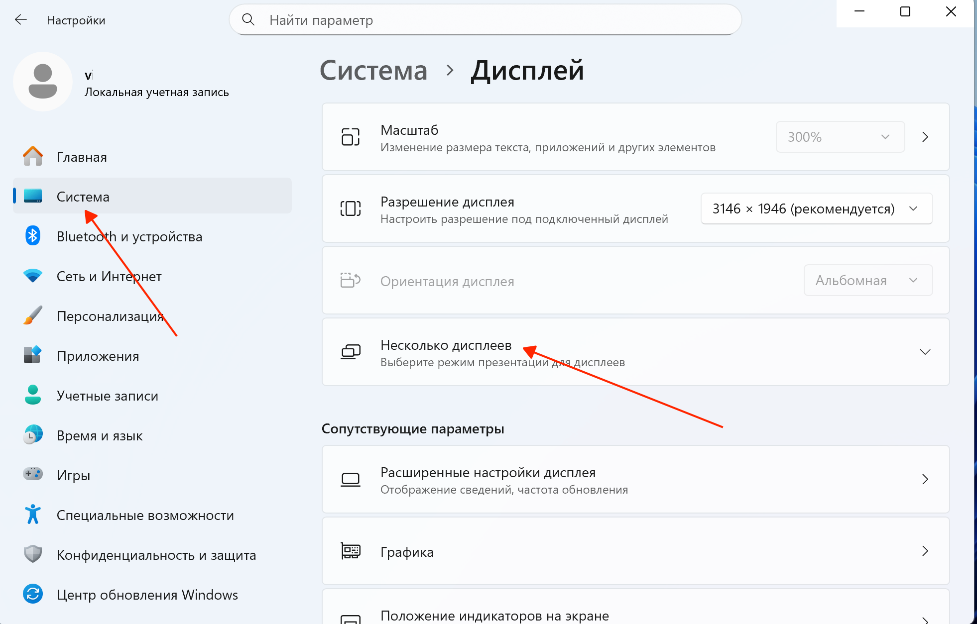This screenshot has height=624, width=977.
Task: Click the search magnifier icon
Action: pos(248,20)
